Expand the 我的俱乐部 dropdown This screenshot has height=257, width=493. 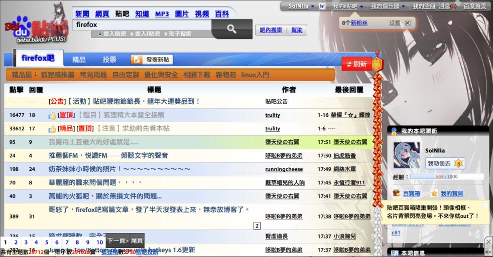pyautogui.click(x=404, y=7)
